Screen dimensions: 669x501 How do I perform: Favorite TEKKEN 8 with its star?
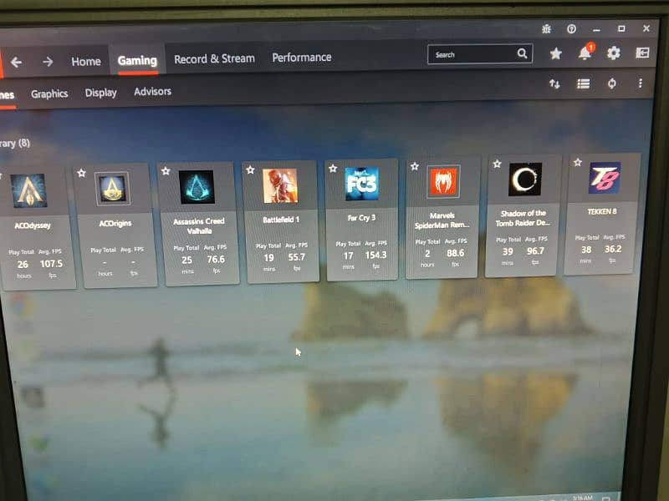pos(578,162)
